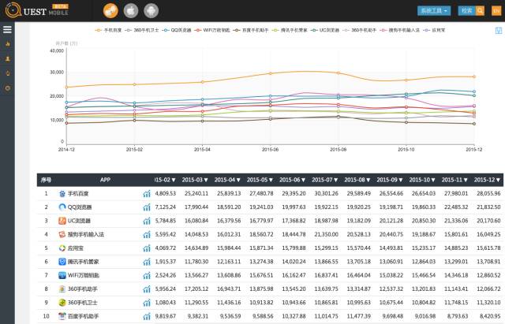The width and height of the screenshot is (505, 324).
Task: Open trend chart icon for QQ浏览器 row
Action: [147, 207]
